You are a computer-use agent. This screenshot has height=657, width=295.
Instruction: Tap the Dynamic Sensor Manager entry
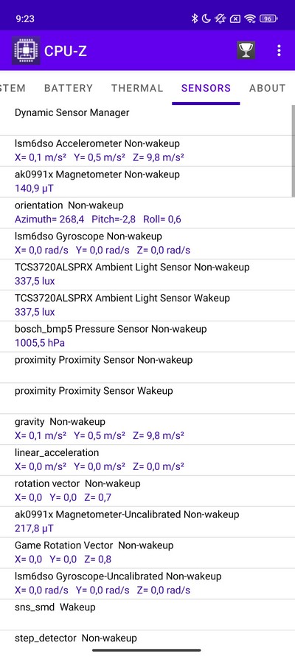coord(147,120)
